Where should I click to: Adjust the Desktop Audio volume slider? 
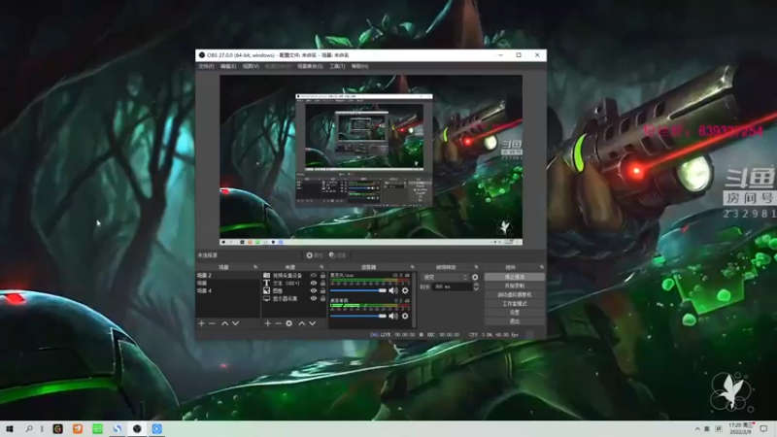click(358, 316)
